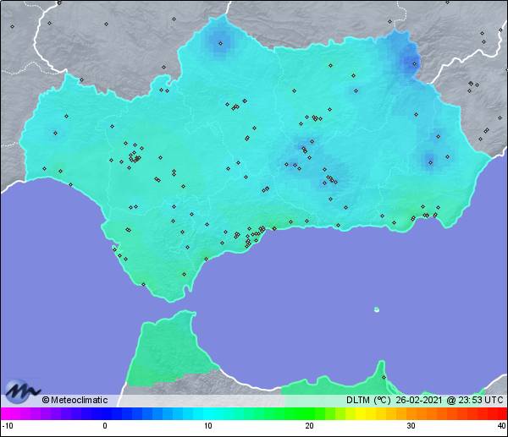Click the ©Meteoclimatic copyright text
The width and height of the screenshot is (508, 437).
[x=75, y=400]
